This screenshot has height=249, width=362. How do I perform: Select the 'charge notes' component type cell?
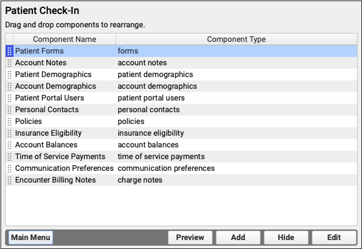coord(140,180)
